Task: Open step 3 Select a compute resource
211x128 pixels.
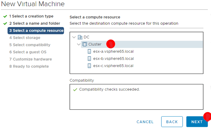Action: 36,31
